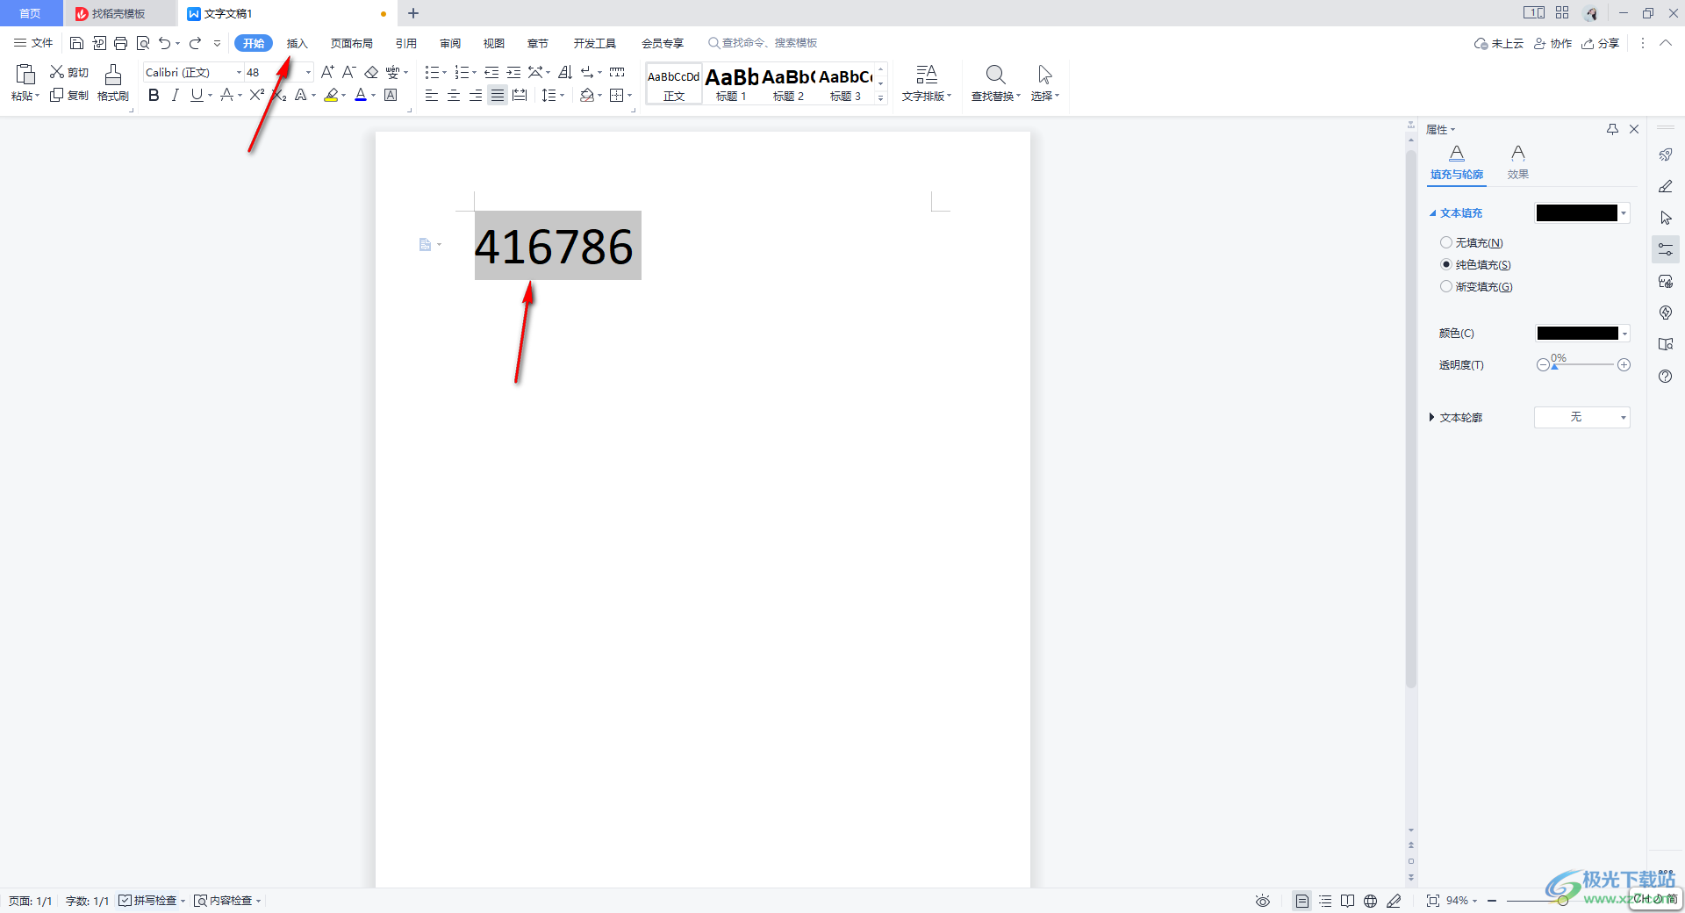Click the text fill color swatch
This screenshot has width=1685, height=913.
[1576, 213]
